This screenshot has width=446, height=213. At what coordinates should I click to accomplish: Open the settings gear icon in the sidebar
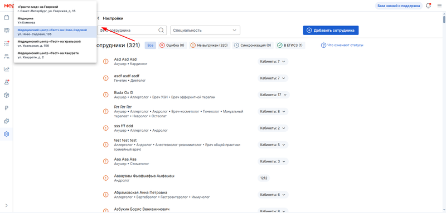(6, 134)
